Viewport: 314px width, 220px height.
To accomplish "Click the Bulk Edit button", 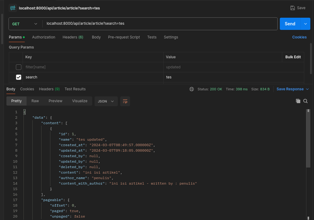I will pos(293,57).
